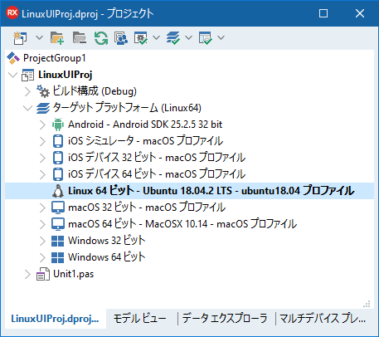Viewport: 379px width, 337px height.
Task: Open dropdown beside Build configurations icon
Action: 157,37
